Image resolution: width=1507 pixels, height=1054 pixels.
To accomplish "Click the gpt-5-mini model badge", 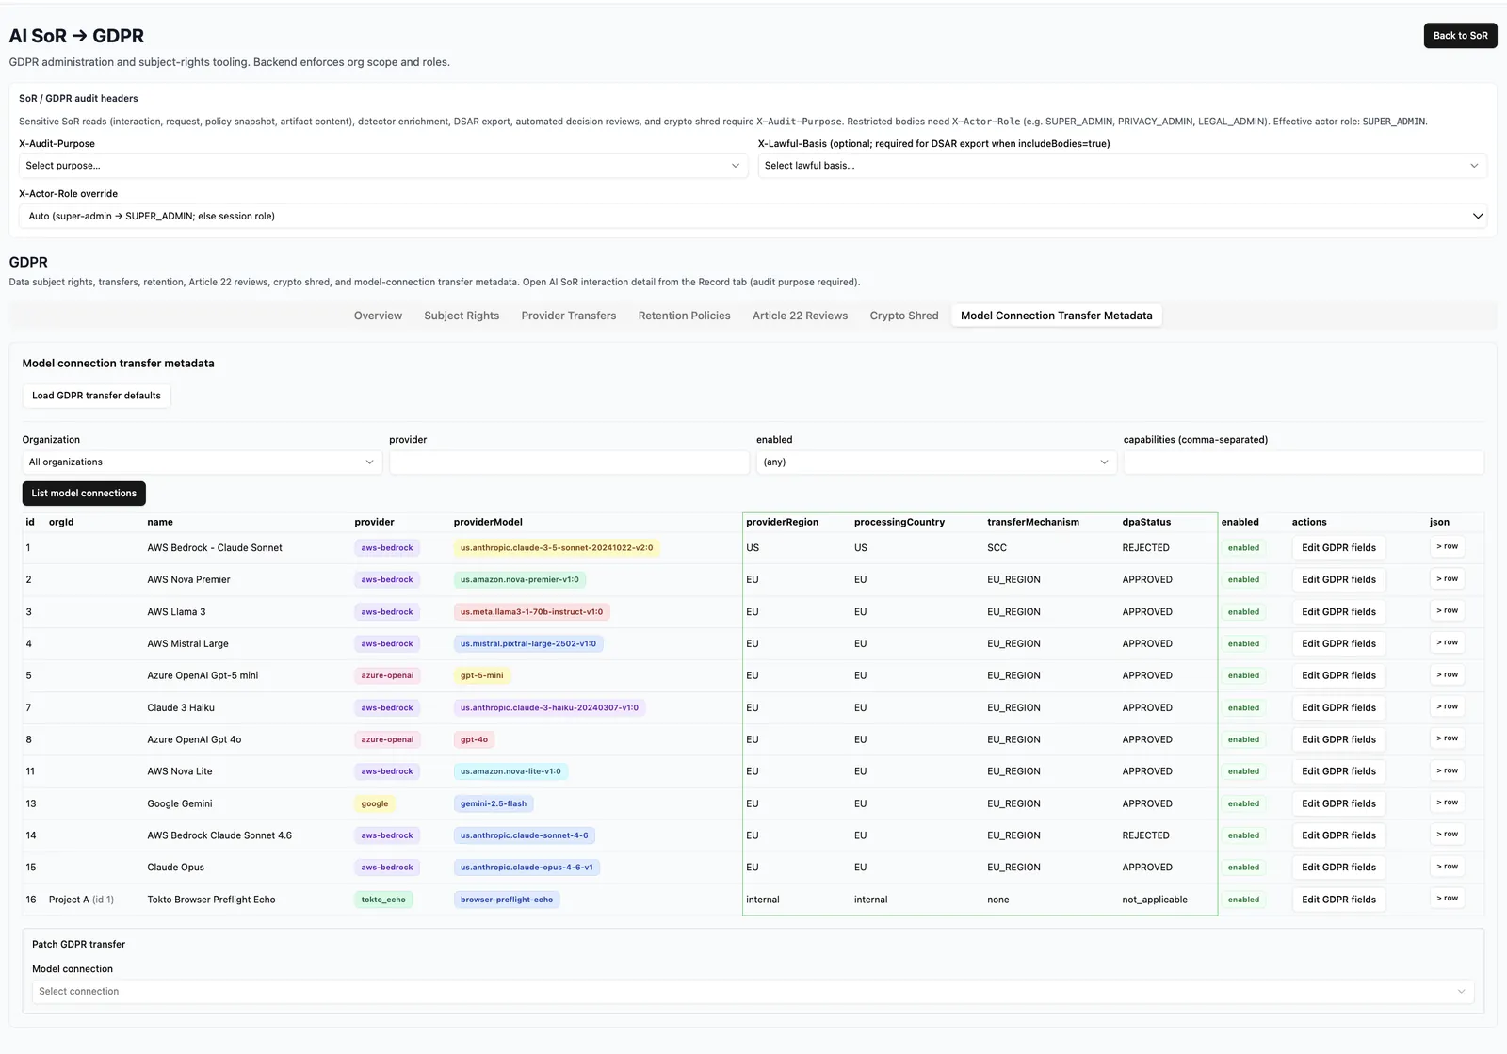I will point(482,676).
